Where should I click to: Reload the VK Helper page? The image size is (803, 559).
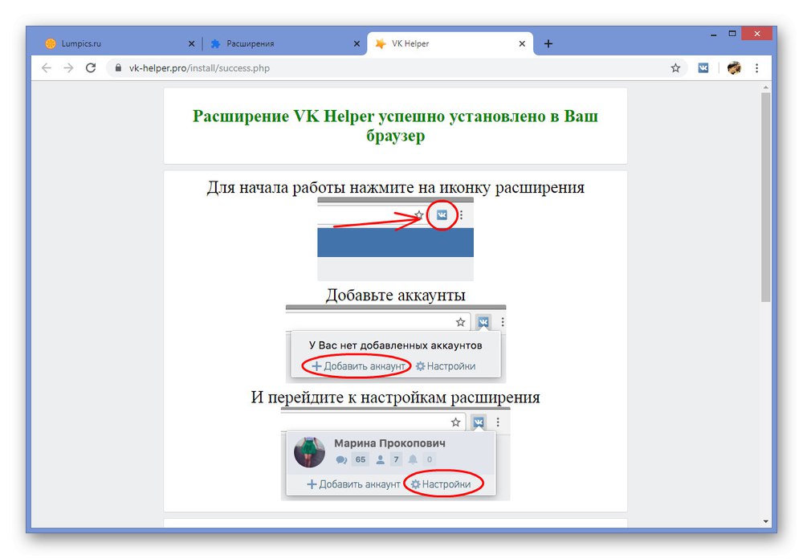[91, 68]
